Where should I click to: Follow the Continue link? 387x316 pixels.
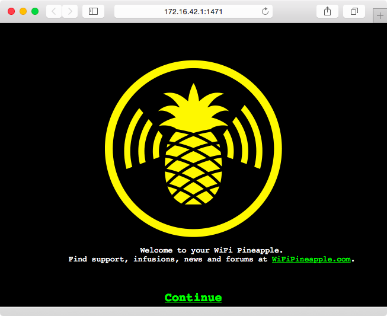pyautogui.click(x=193, y=298)
